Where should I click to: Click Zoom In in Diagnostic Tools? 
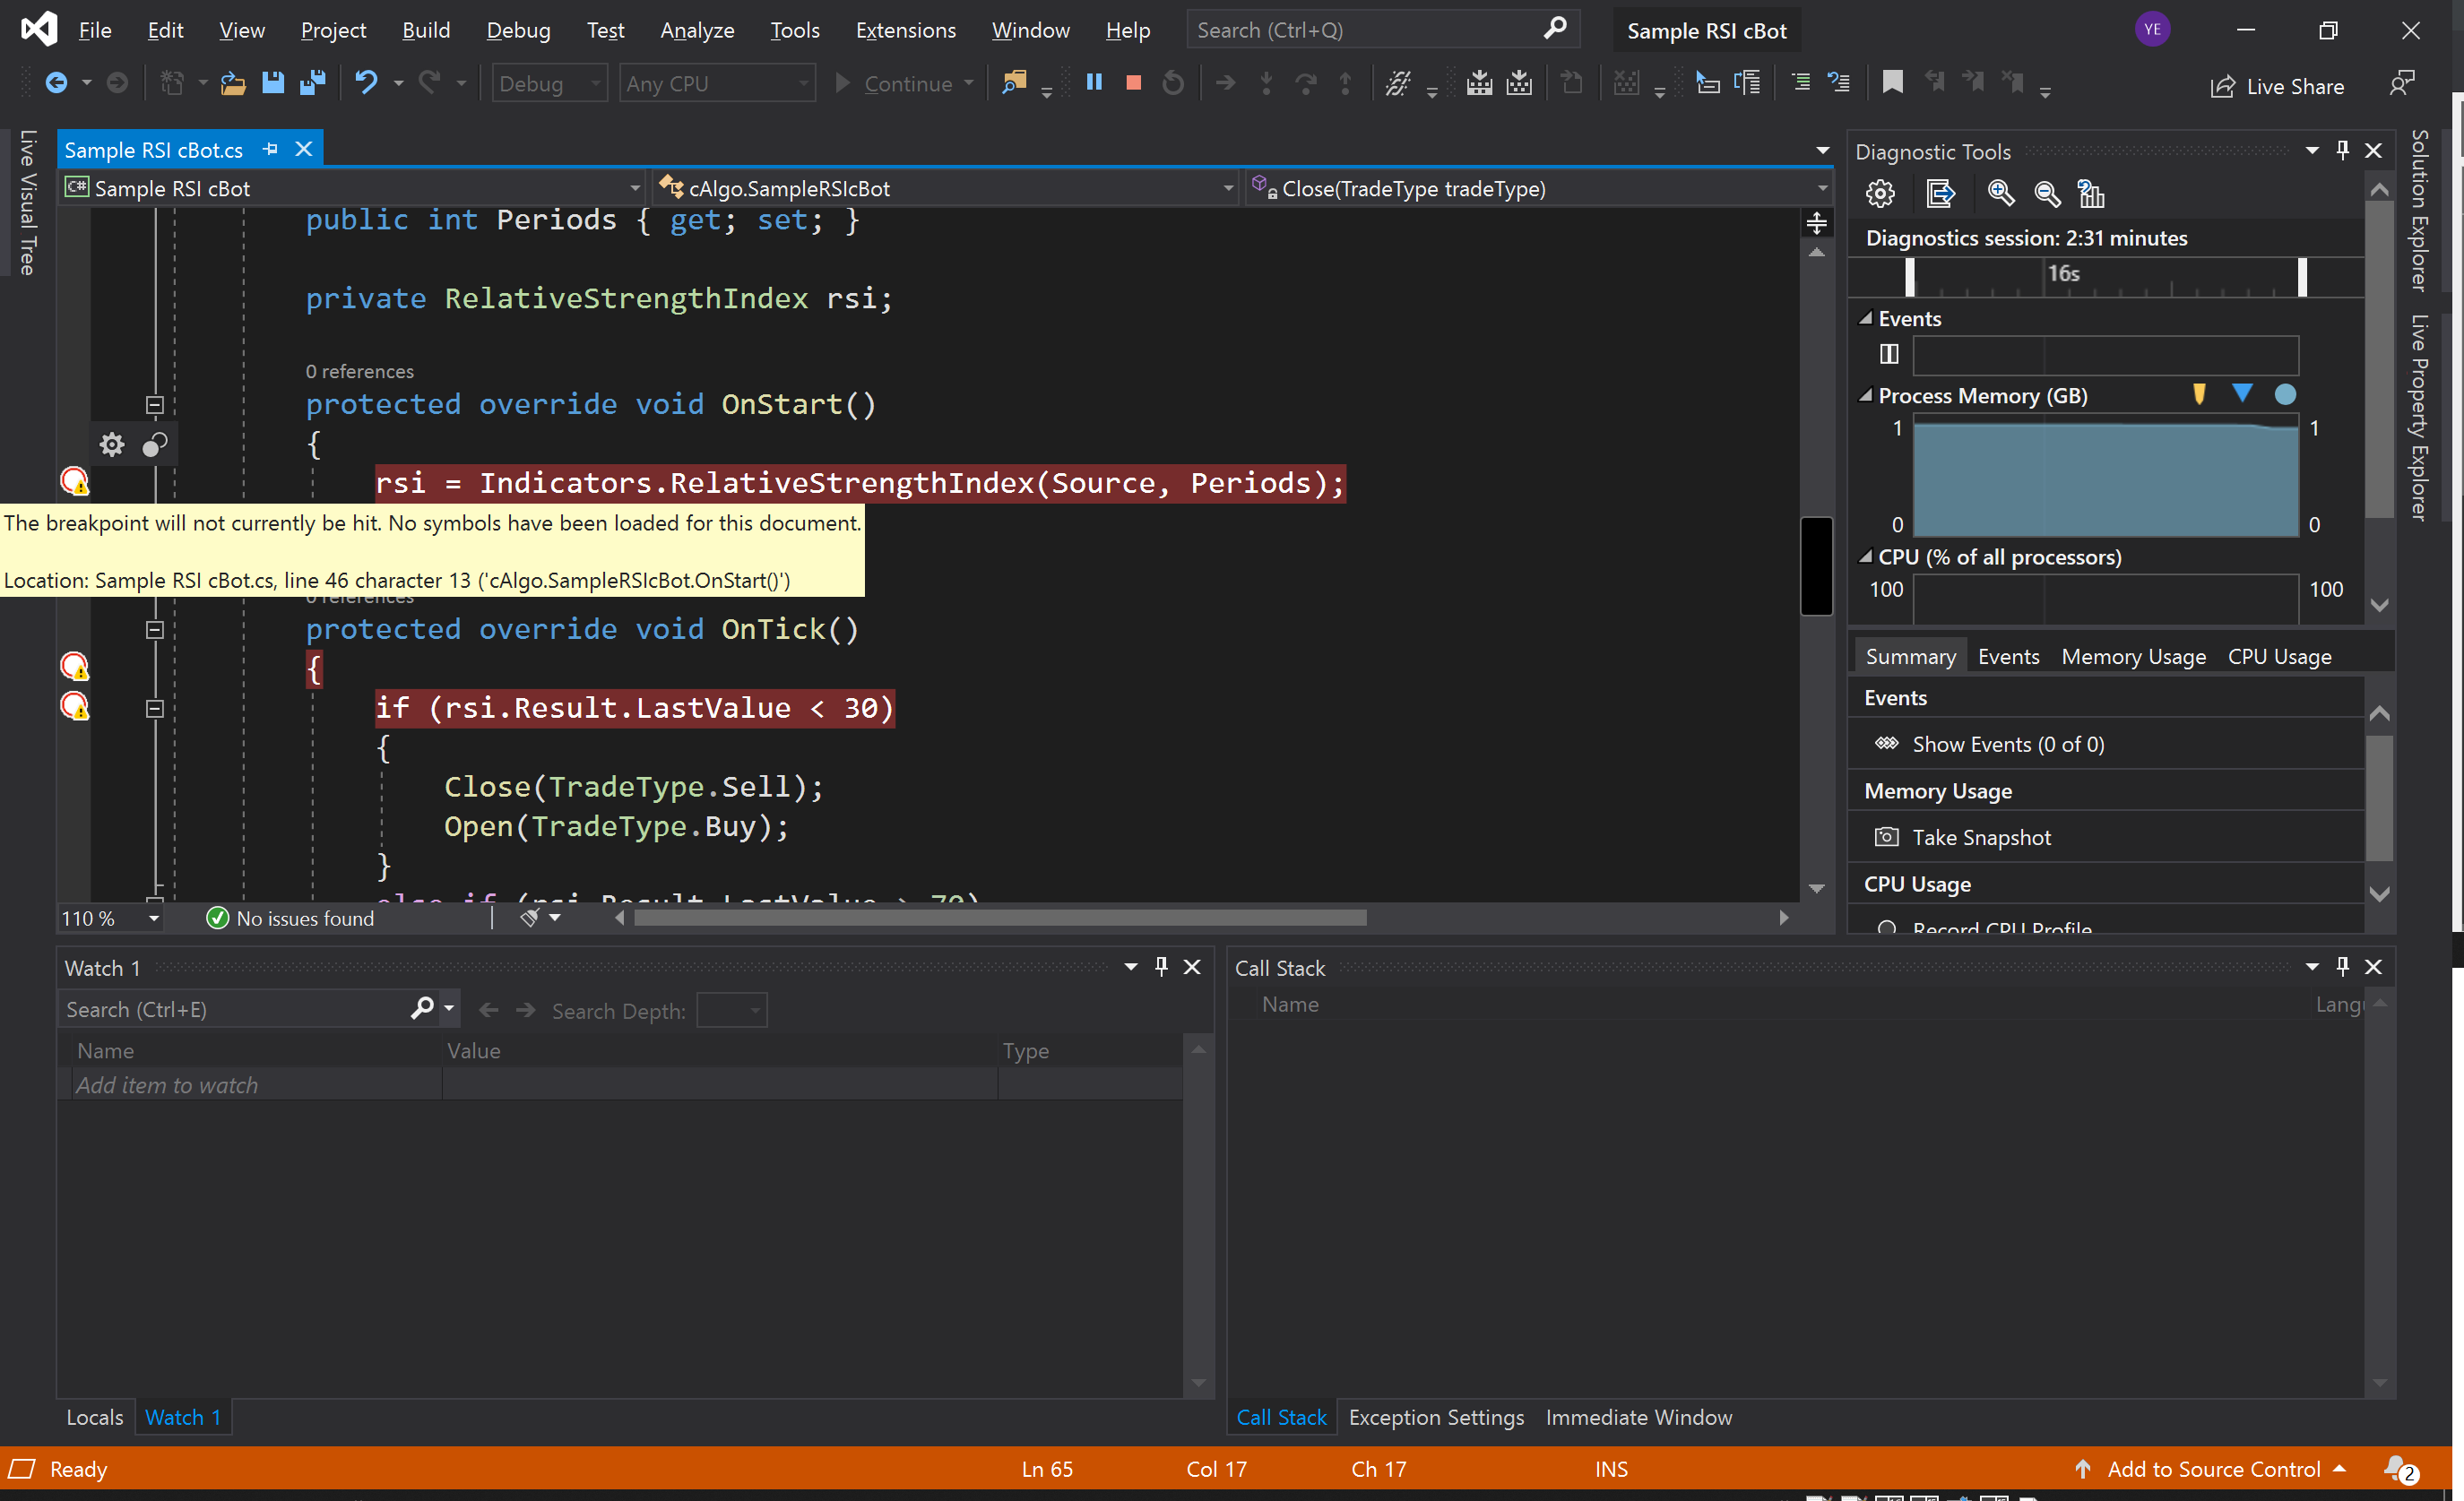coord(2000,193)
